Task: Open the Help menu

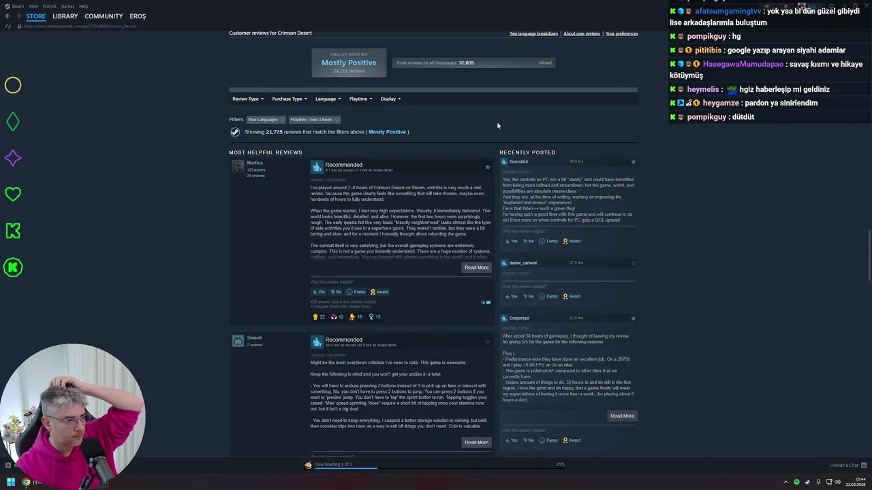Action: [x=83, y=6]
